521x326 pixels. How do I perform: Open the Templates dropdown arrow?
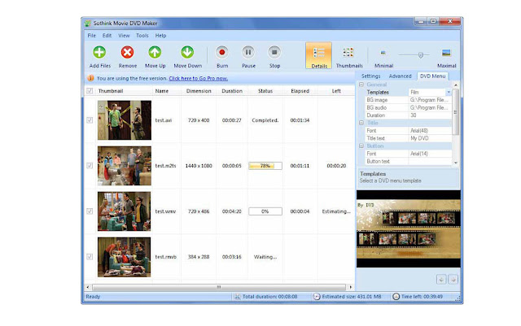(449, 92)
